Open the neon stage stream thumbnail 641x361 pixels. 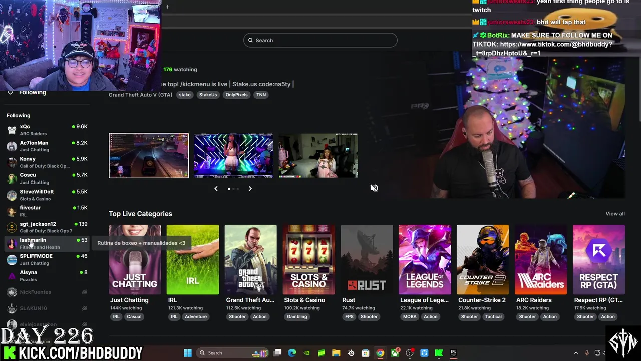(x=233, y=155)
